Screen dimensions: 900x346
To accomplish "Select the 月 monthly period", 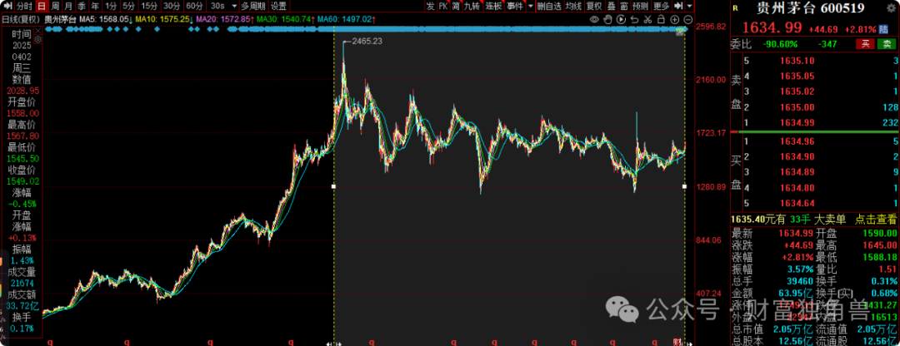I will click(x=68, y=6).
